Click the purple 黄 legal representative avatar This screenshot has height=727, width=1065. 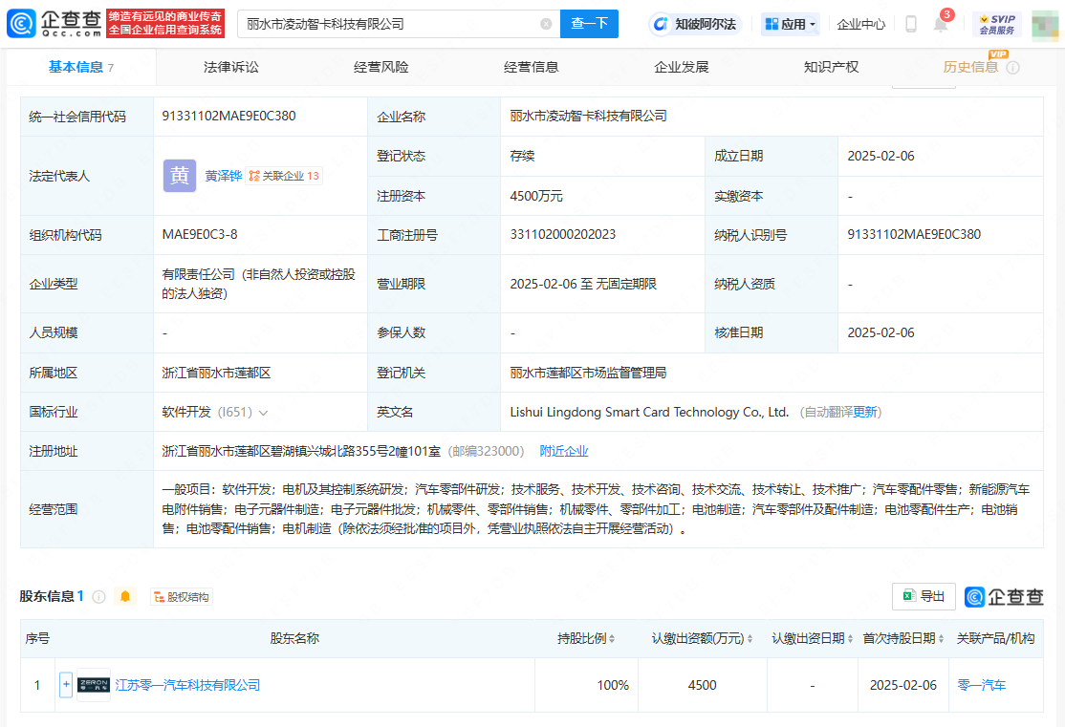point(180,176)
